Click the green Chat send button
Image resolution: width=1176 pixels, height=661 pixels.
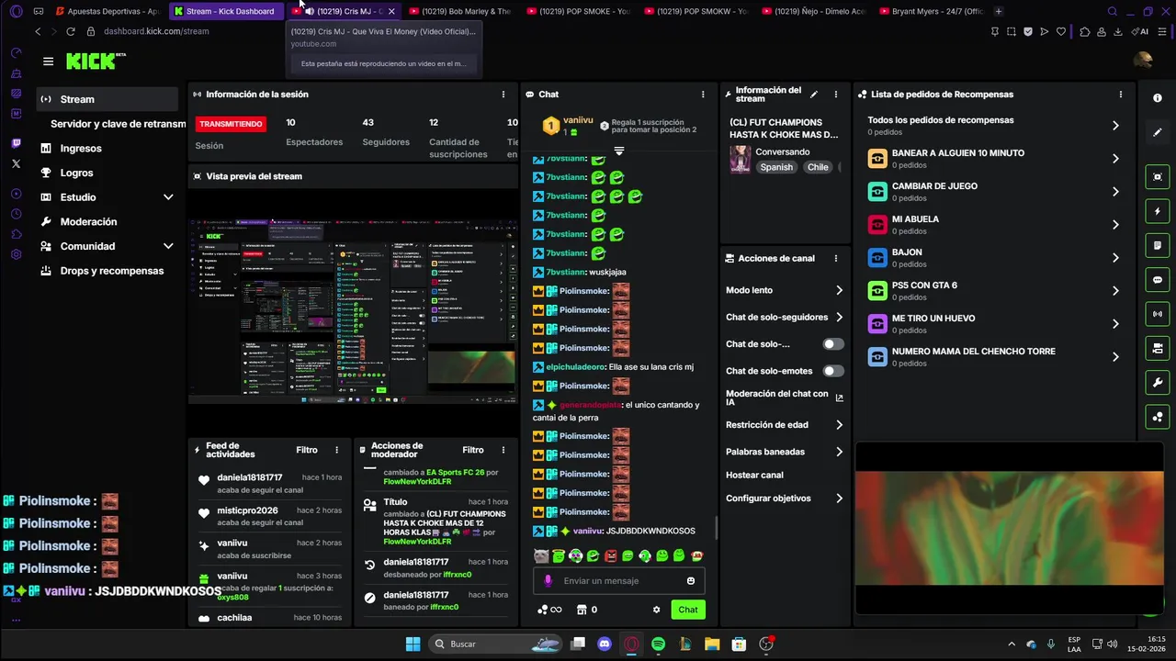point(688,610)
